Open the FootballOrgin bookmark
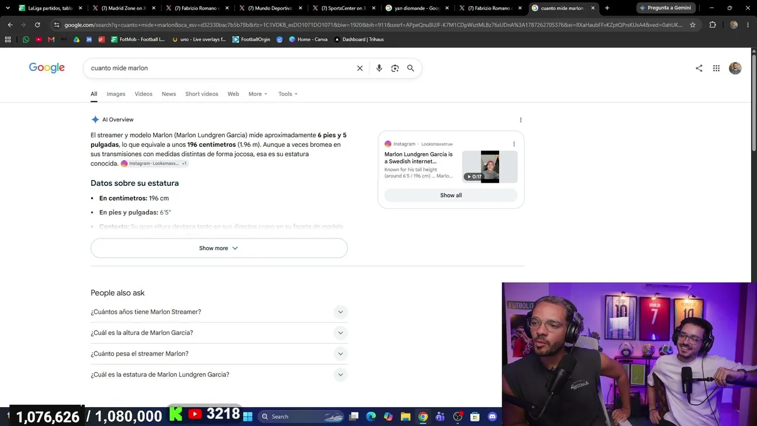The height and width of the screenshot is (426, 757). (x=251, y=39)
